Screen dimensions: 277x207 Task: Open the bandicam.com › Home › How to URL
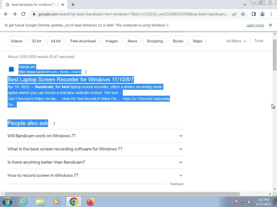click(50, 72)
